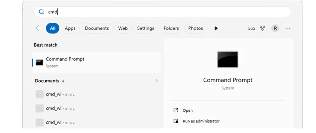Open third cmd_wl document result
Image resolution: width=316 pixels, height=133 pixels.
click(97, 122)
